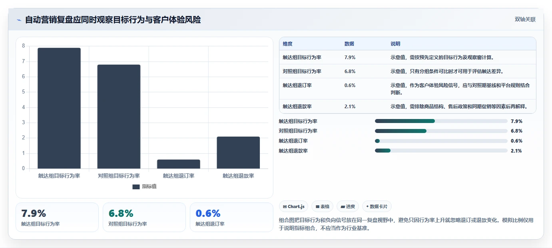Click the 2.1% cell in the table

pyautogui.click(x=350, y=107)
